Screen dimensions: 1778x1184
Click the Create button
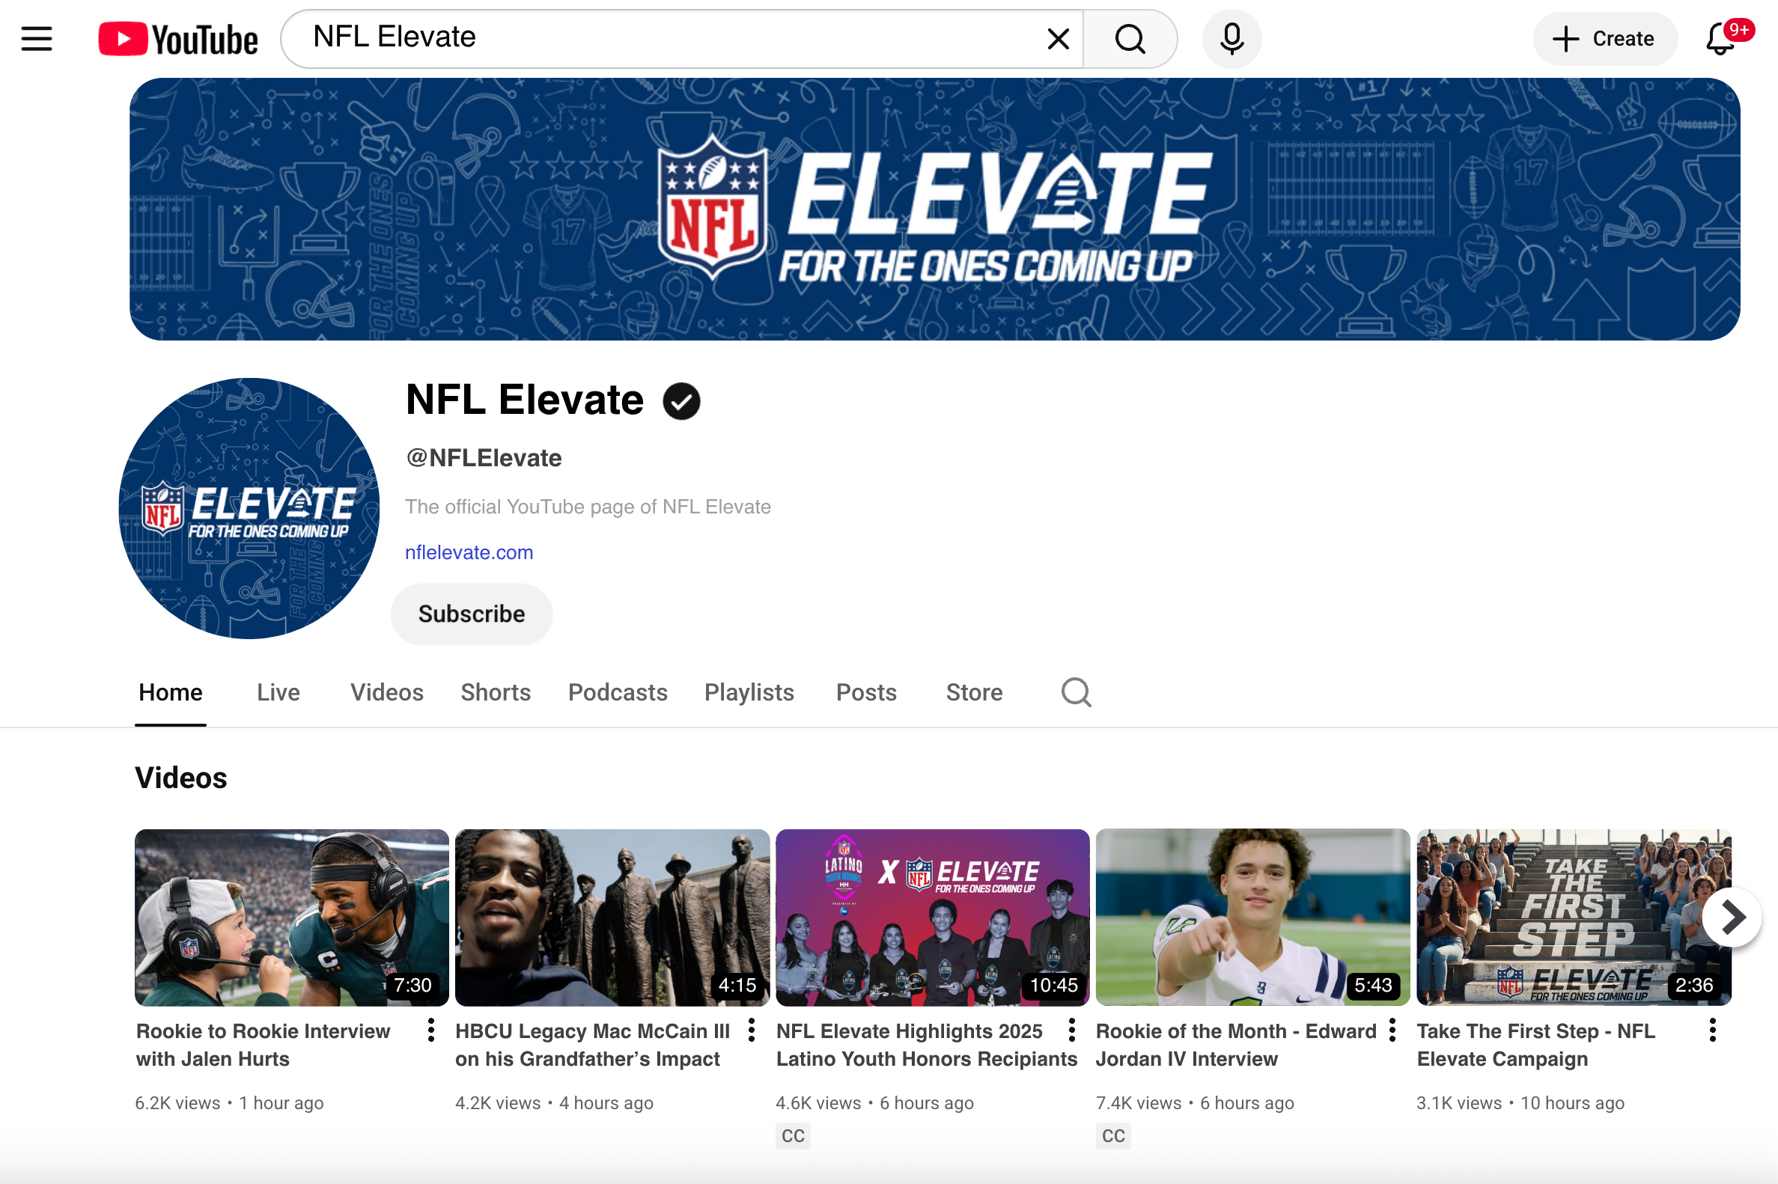coord(1604,38)
